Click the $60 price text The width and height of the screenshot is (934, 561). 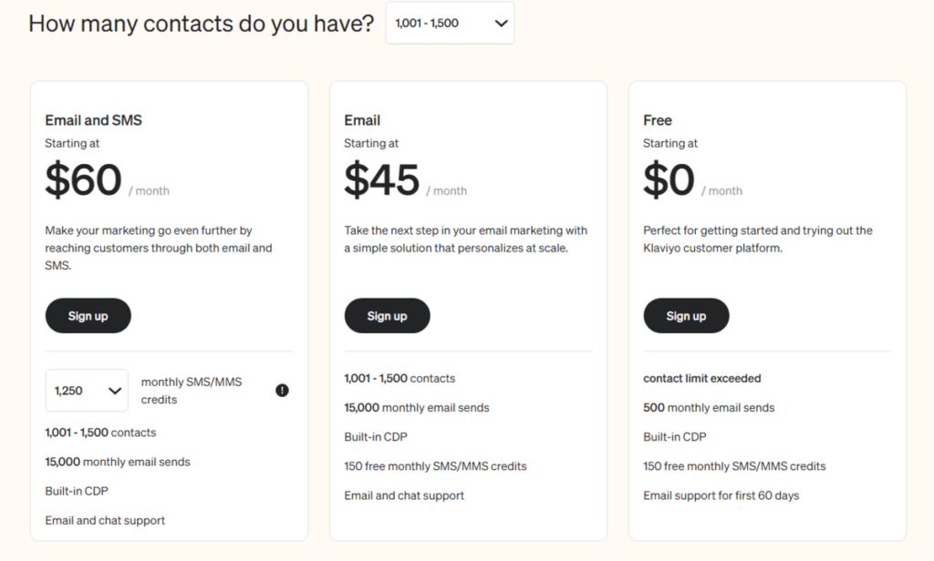pos(83,179)
